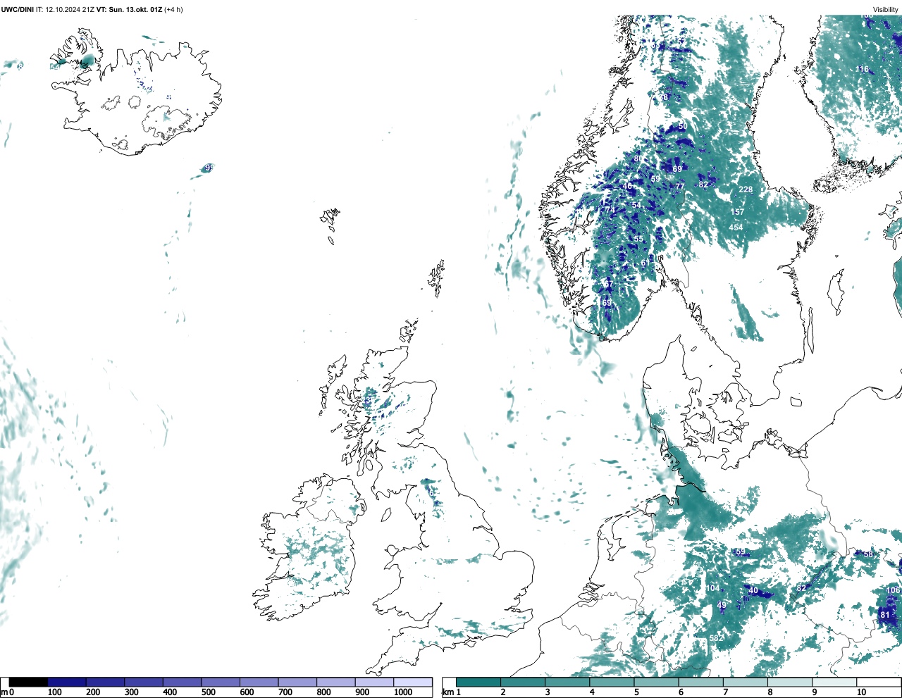Click the '3' tick label on km legend
The height and width of the screenshot is (698, 902).
(x=548, y=692)
